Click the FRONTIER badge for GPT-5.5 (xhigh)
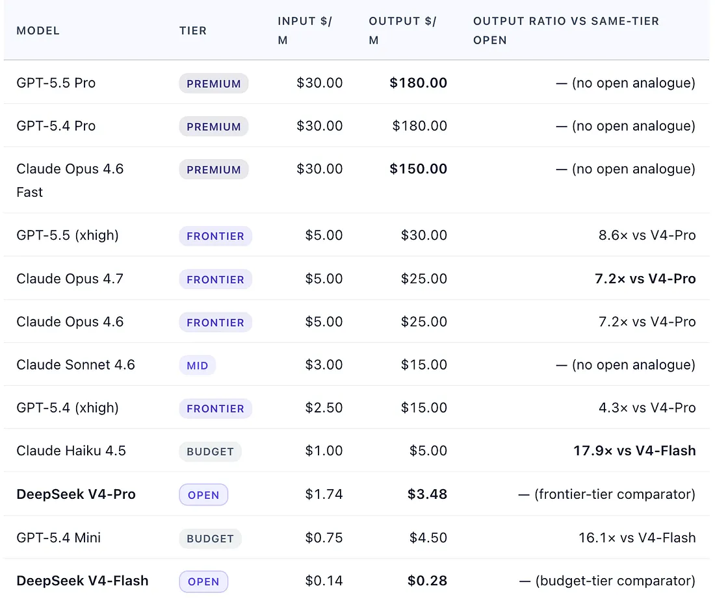 (216, 236)
